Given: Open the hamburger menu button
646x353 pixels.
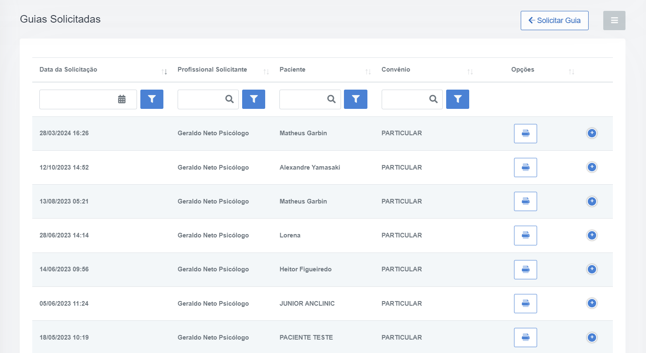Looking at the screenshot, I should click(x=614, y=21).
